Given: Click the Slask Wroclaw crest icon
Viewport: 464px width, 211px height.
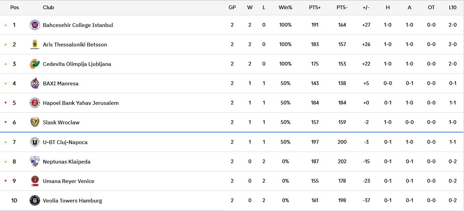Looking at the screenshot, I should (35, 122).
